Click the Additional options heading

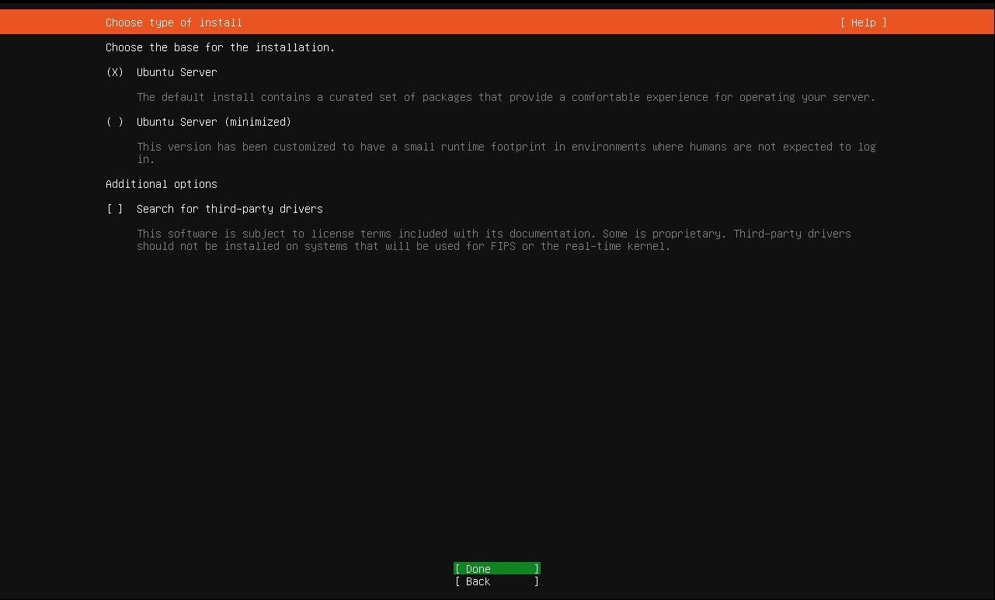tap(161, 184)
